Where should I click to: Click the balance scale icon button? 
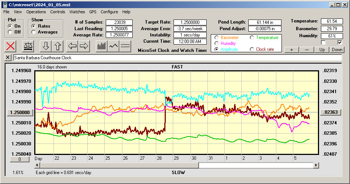28,46
